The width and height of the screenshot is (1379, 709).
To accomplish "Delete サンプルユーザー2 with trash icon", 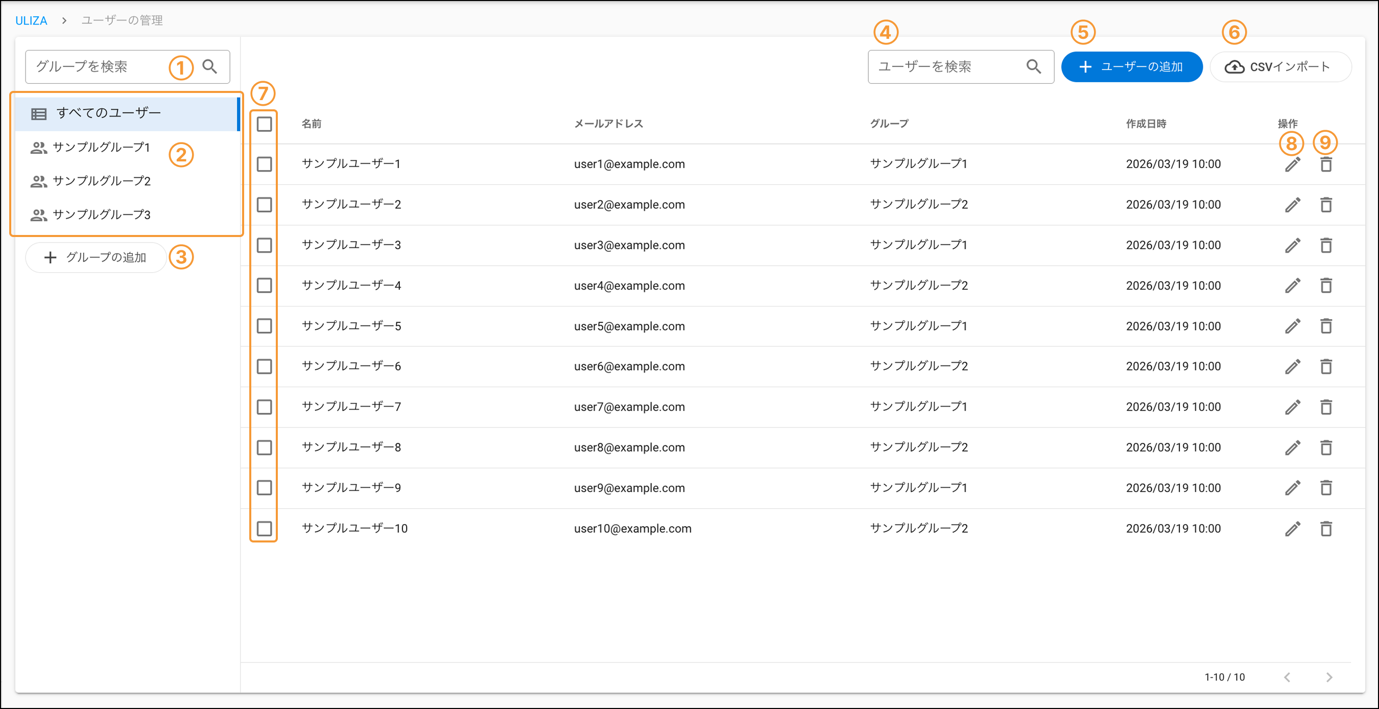I will 1325,204.
